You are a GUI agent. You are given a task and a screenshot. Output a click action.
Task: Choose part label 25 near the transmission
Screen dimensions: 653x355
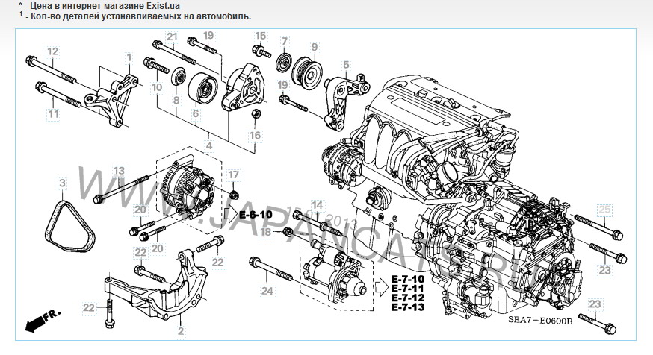tap(604, 210)
